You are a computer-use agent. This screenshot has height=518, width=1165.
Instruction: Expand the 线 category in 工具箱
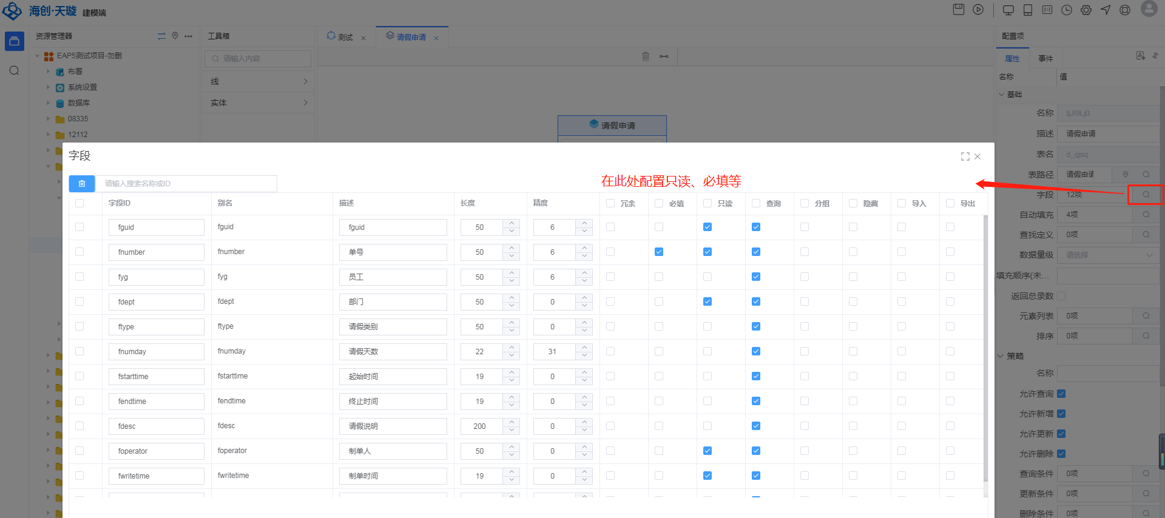tap(258, 81)
